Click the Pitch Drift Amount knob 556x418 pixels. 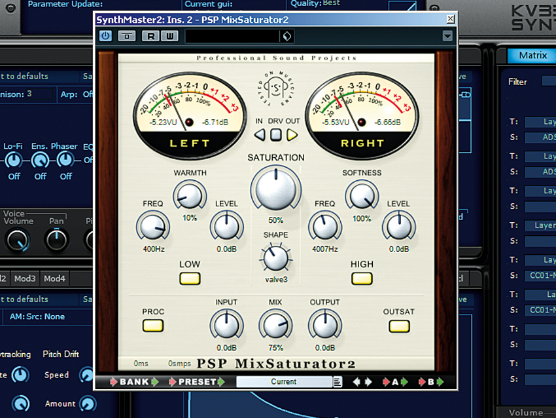click(88, 404)
